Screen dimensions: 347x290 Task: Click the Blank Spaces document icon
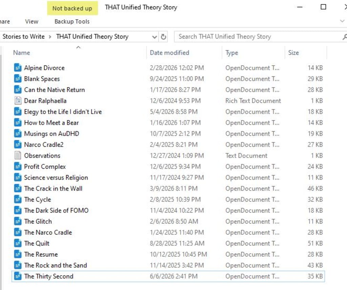click(x=18, y=79)
